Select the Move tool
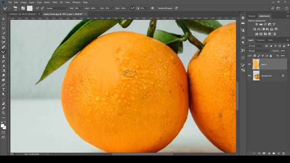The height and width of the screenshot is (163, 290). pos(3,19)
